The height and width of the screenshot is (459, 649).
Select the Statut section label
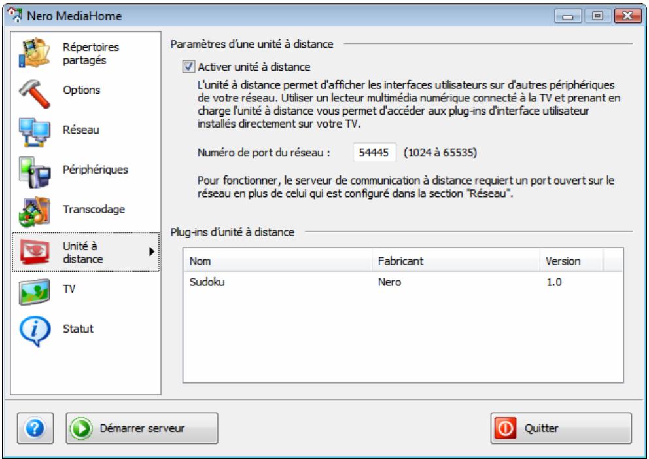coord(78,329)
